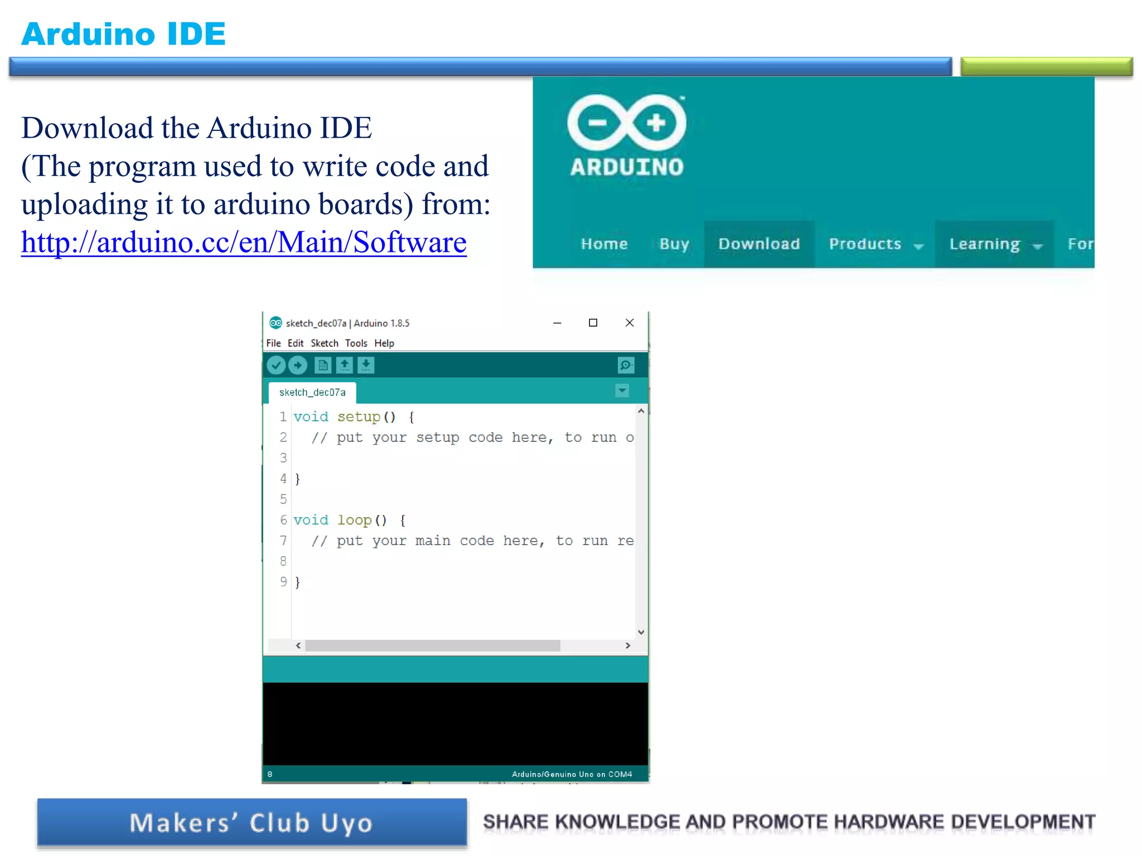
Task: Click the Verify checkmark icon in Arduino IDE
Action: 276,366
